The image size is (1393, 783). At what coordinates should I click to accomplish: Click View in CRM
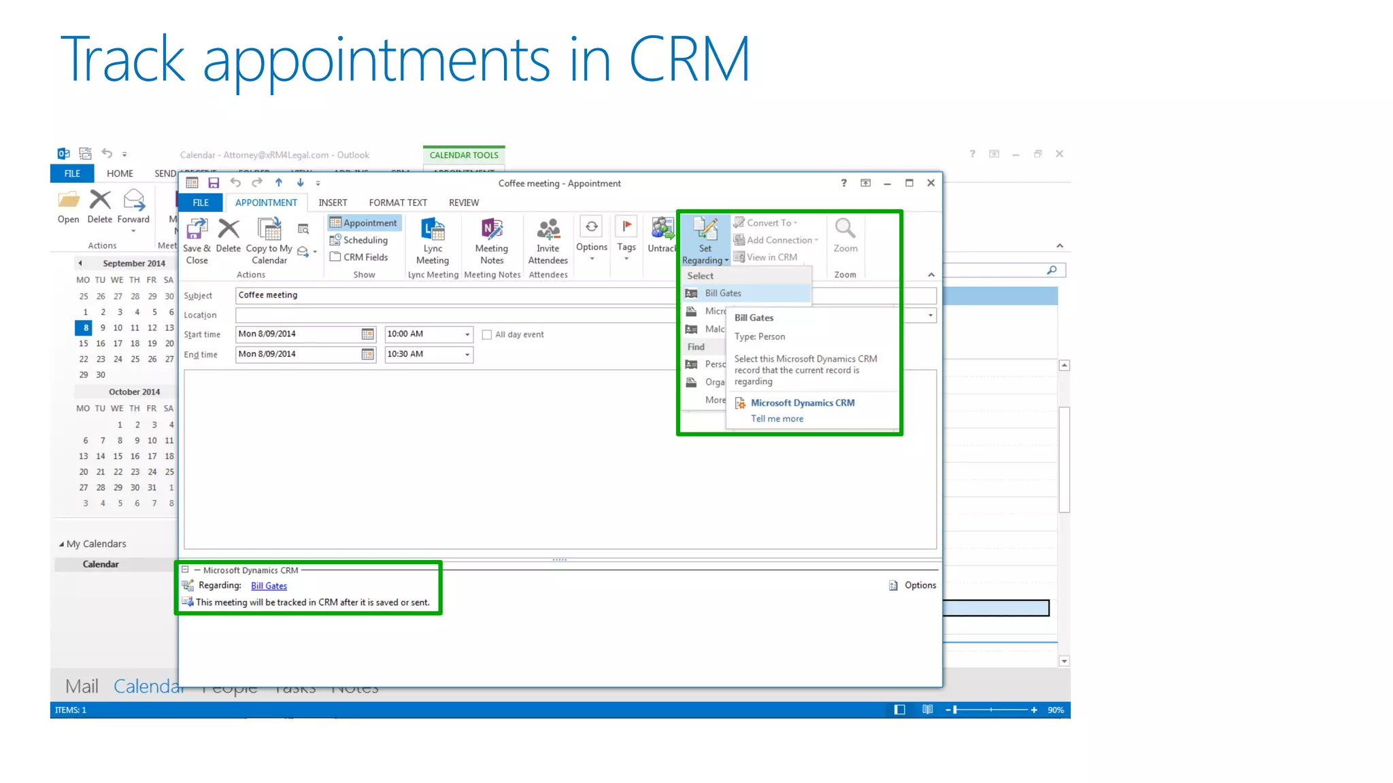[x=765, y=257]
